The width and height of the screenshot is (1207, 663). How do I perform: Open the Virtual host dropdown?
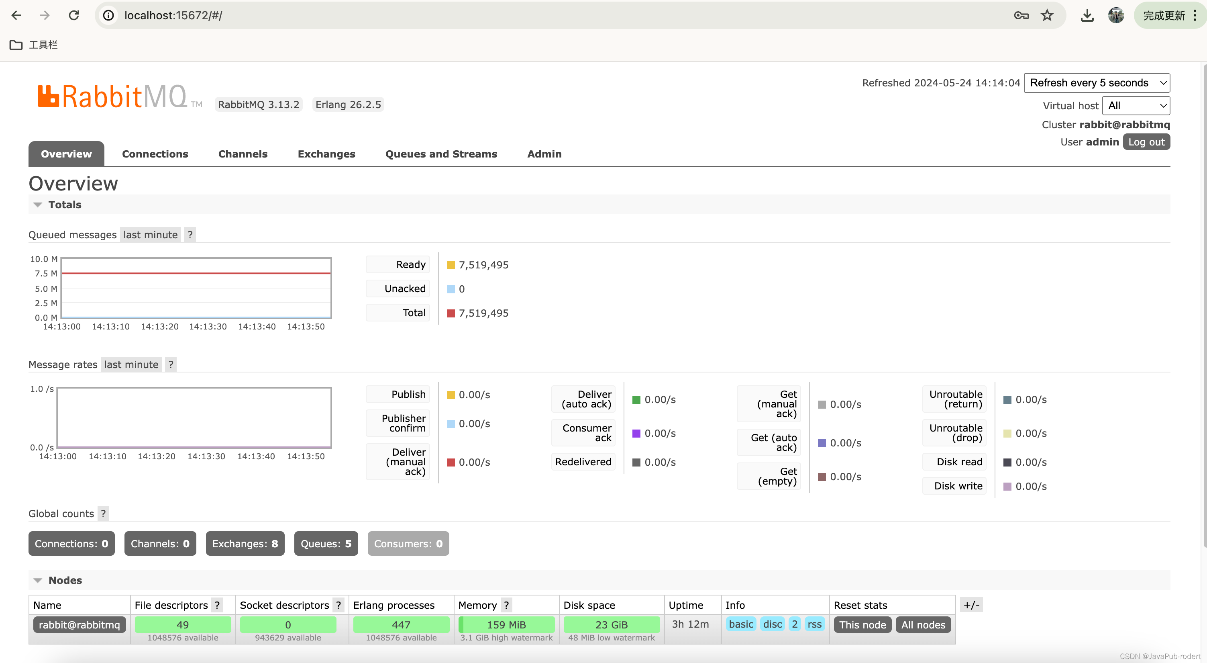[x=1136, y=106]
